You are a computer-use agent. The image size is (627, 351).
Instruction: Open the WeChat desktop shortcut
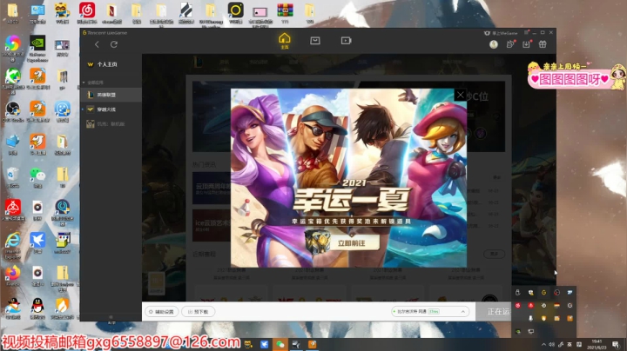coord(37,177)
